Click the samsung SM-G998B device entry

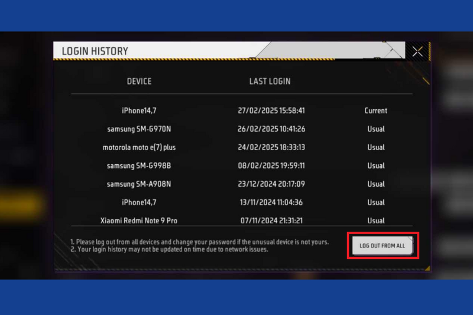[x=139, y=166]
